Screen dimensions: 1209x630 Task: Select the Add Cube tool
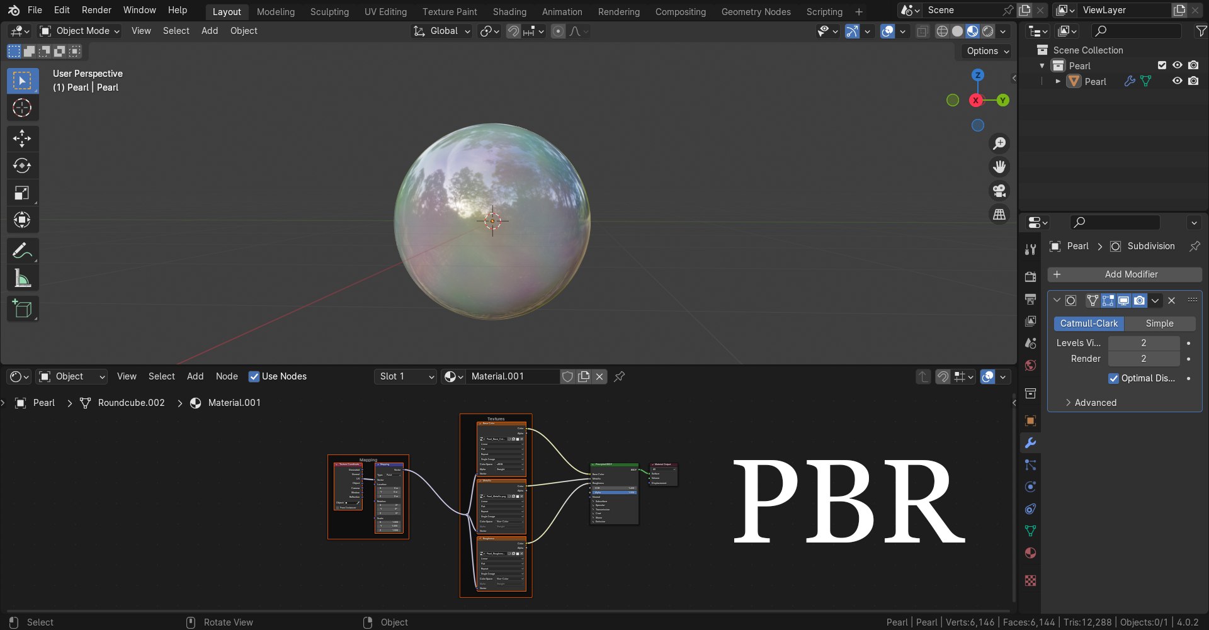(22, 309)
